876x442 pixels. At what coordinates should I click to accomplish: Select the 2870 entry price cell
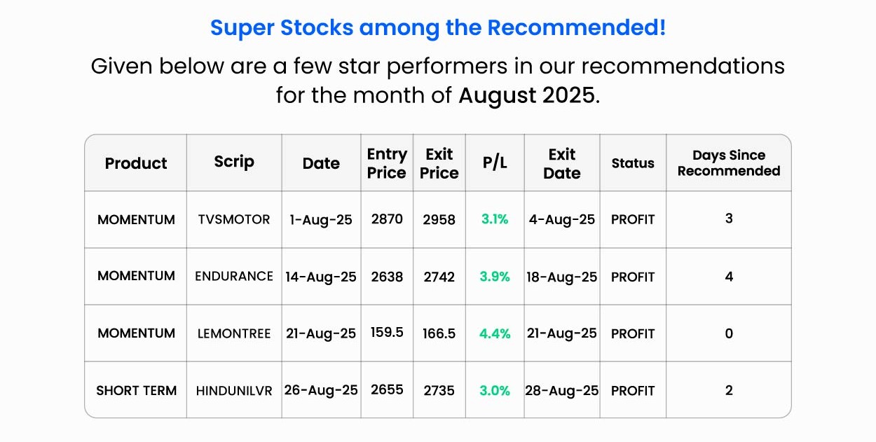[x=387, y=219]
